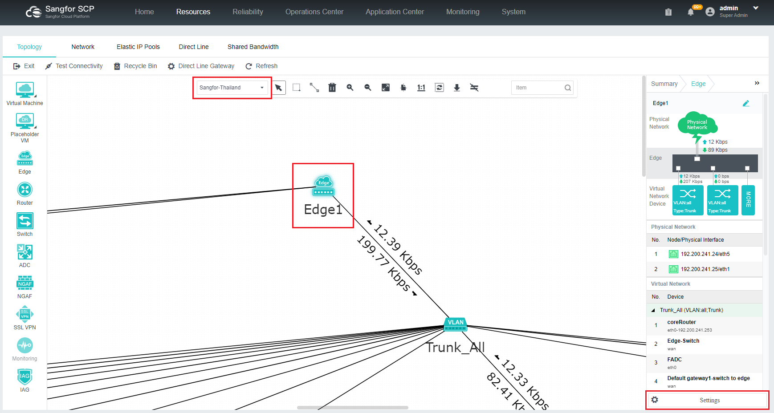Screen dimensions: 774x413
Task: Click the 1:1 actual size icon
Action: 421,88
